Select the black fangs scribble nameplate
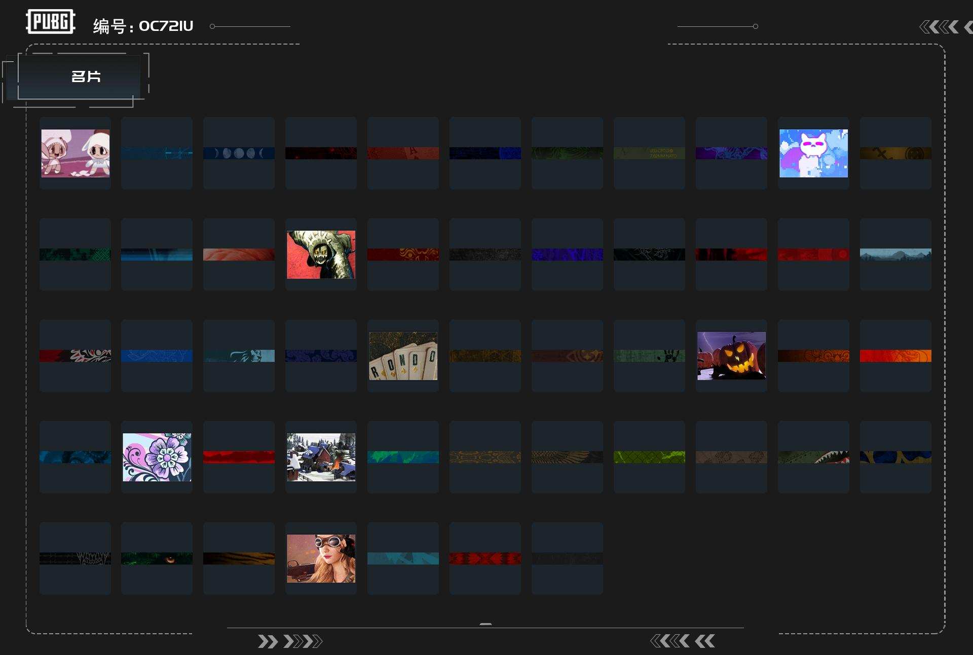The image size is (973, 655). click(x=75, y=558)
